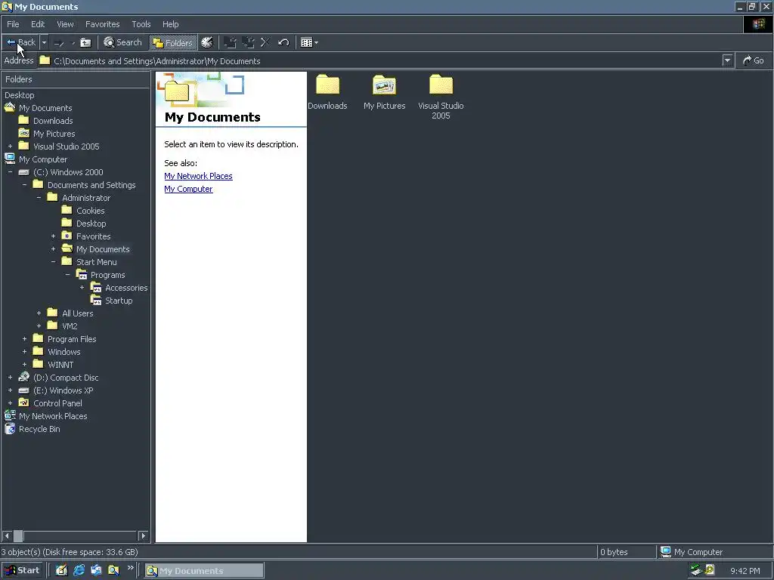Screen dimensions: 774x580
Task: Expand the All Users tree node
Action: click(39, 313)
